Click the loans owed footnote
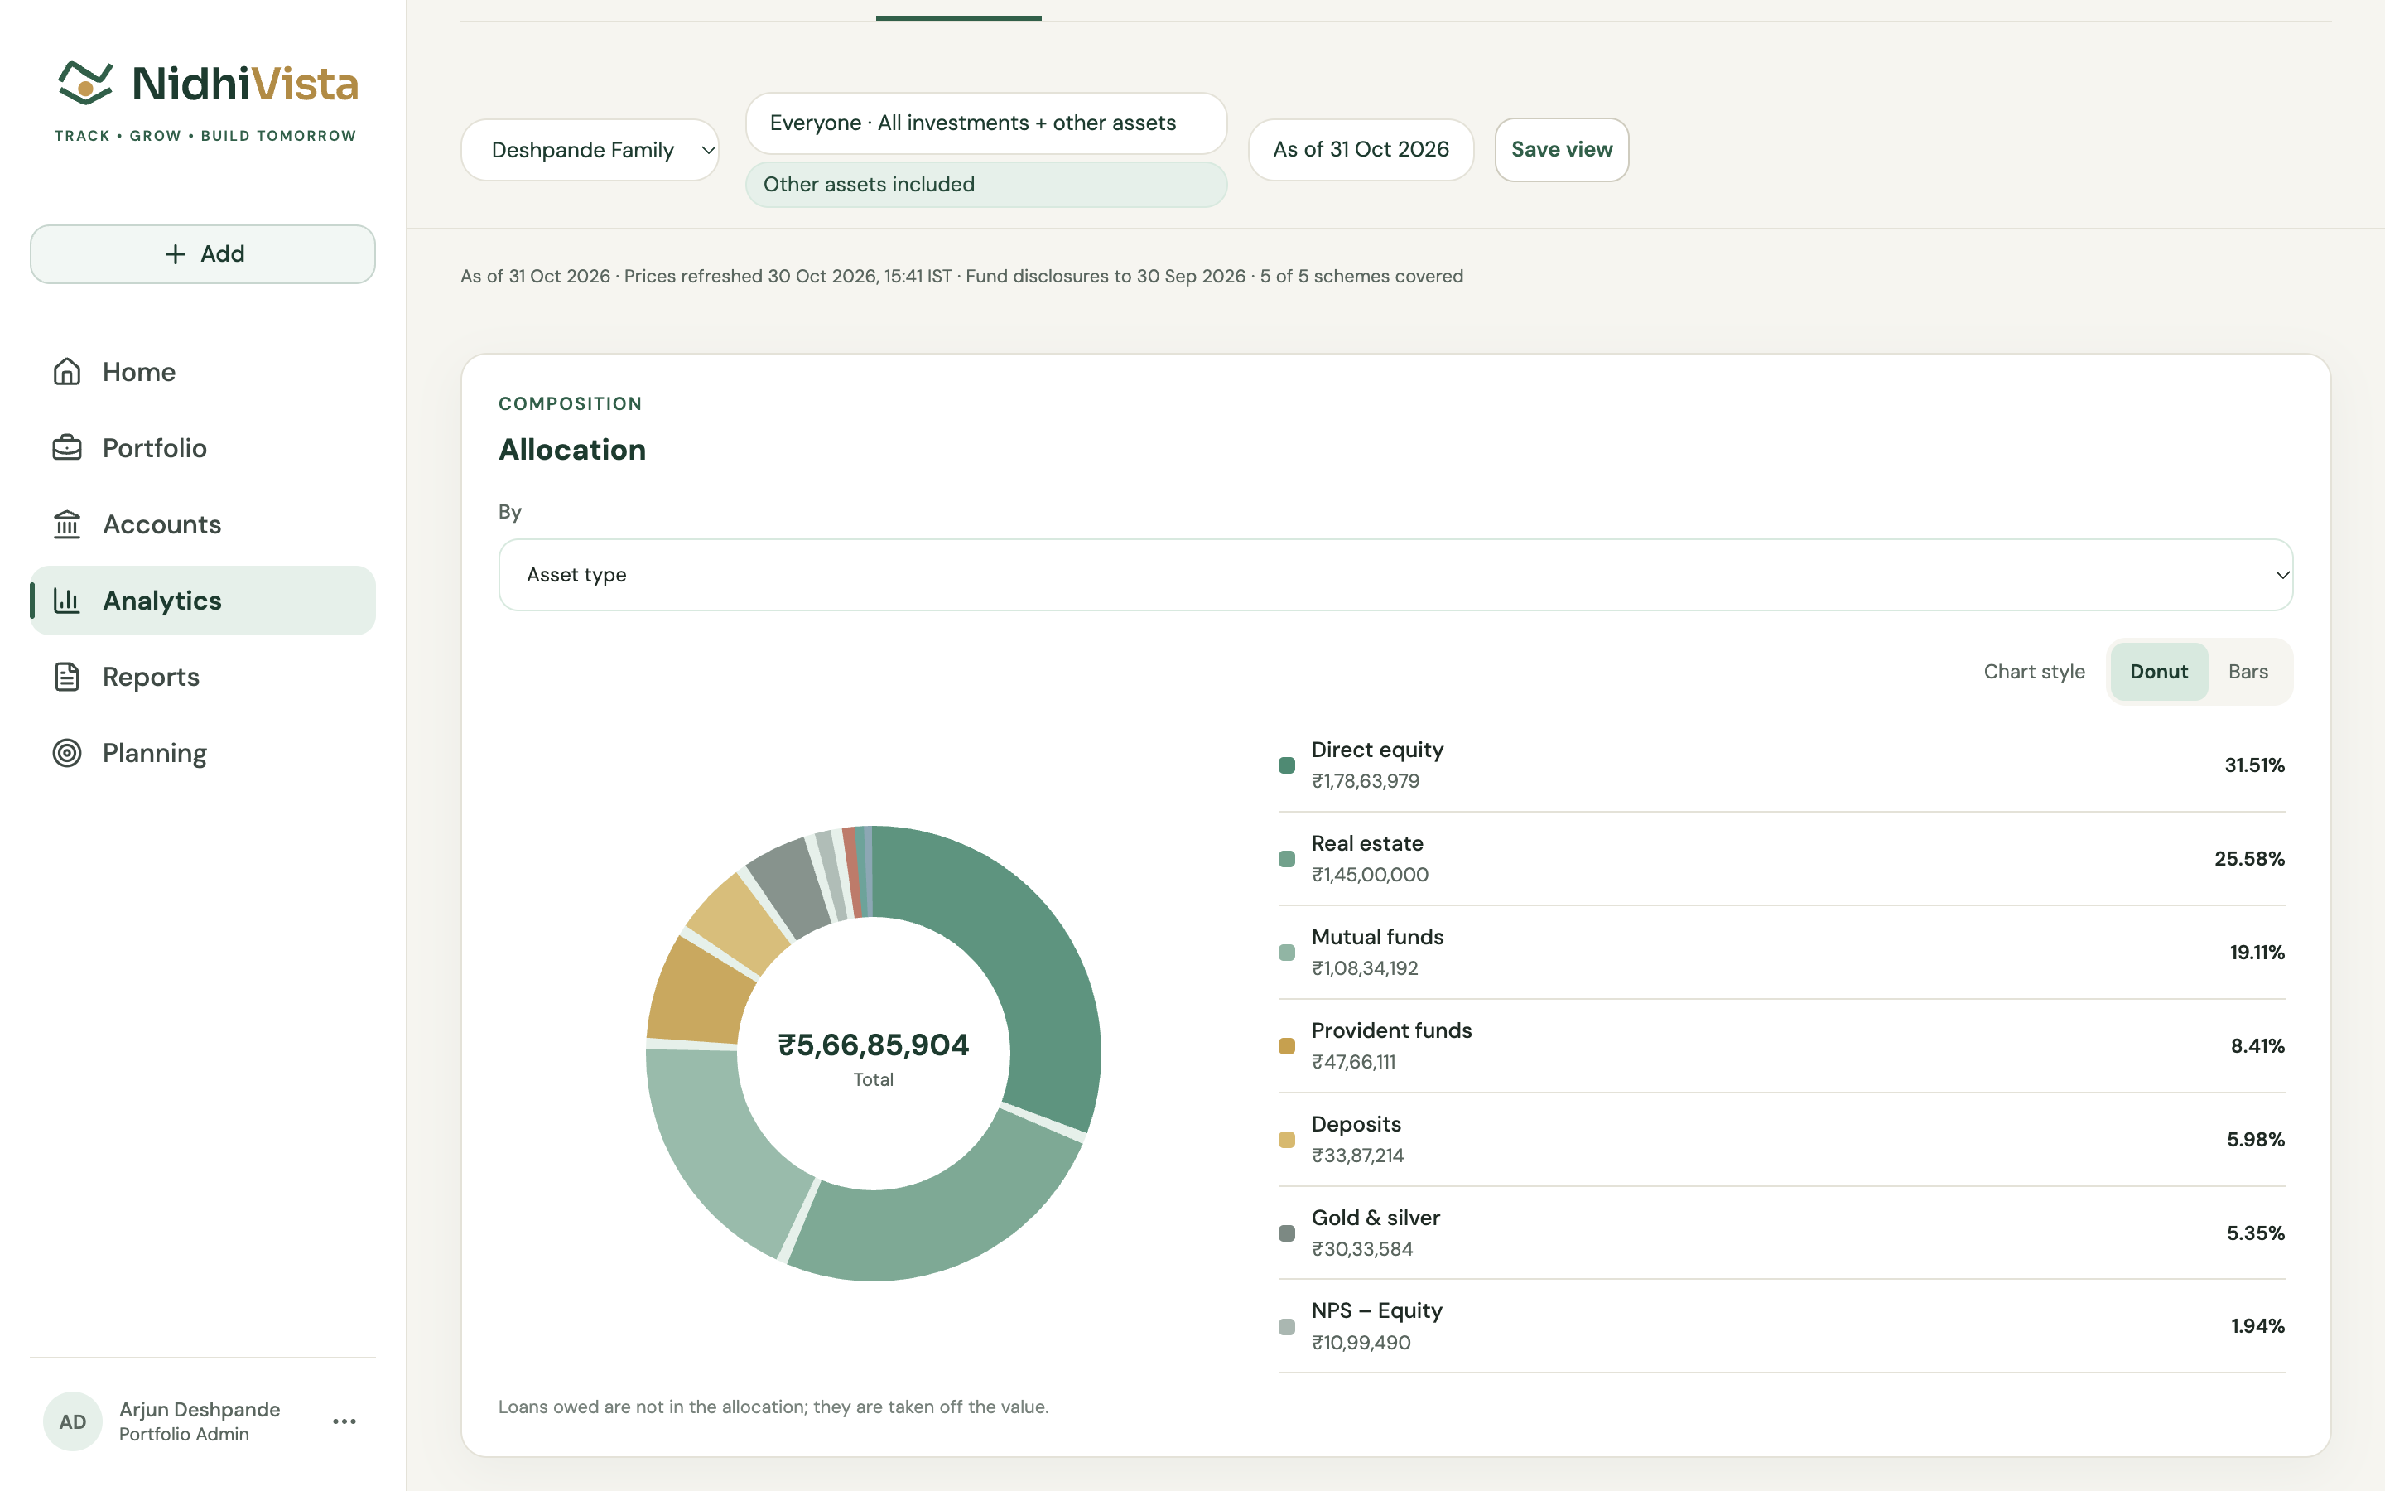2385x1491 pixels. tap(773, 1407)
